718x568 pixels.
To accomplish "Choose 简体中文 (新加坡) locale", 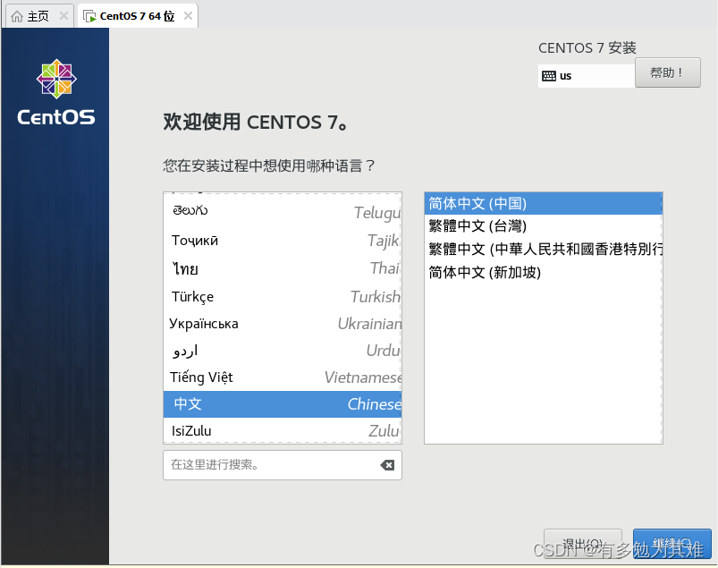I will 543,272.
